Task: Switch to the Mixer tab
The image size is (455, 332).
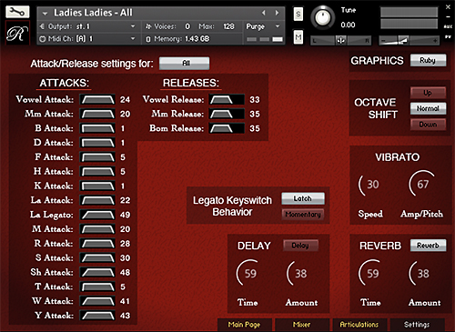Action: click(302, 325)
